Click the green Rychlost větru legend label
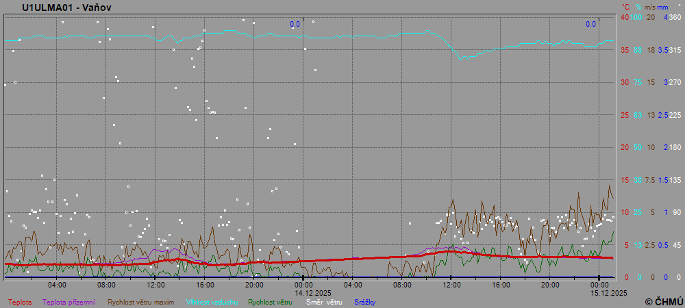This screenshot has width=685, height=308. point(270,302)
